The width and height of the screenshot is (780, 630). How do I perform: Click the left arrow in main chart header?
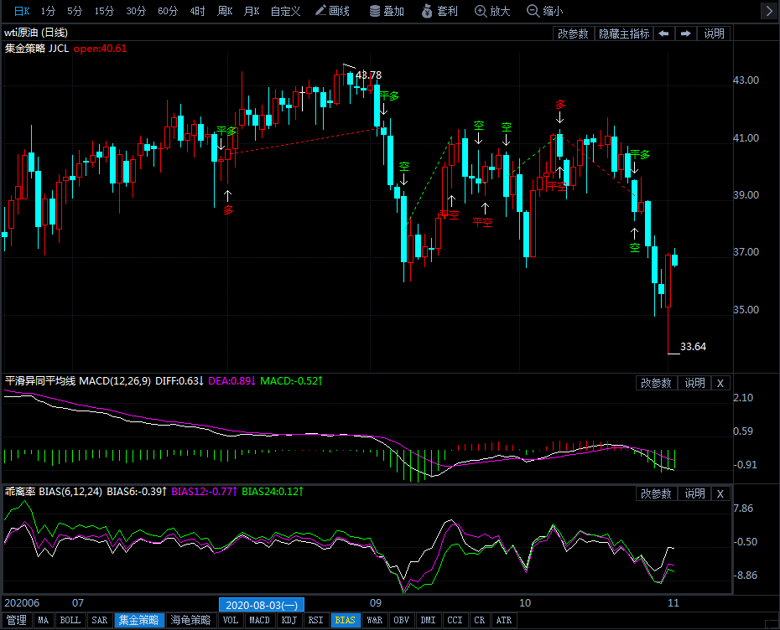663,34
